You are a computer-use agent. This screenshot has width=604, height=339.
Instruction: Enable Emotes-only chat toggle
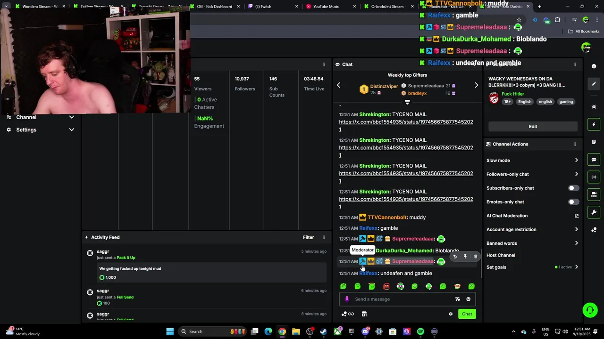(x=573, y=202)
